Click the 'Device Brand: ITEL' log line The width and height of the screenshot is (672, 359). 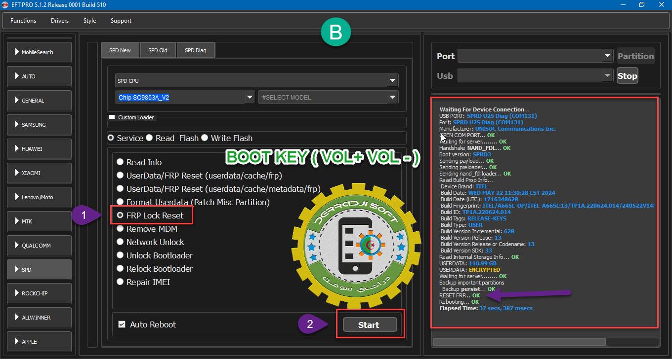[464, 186]
